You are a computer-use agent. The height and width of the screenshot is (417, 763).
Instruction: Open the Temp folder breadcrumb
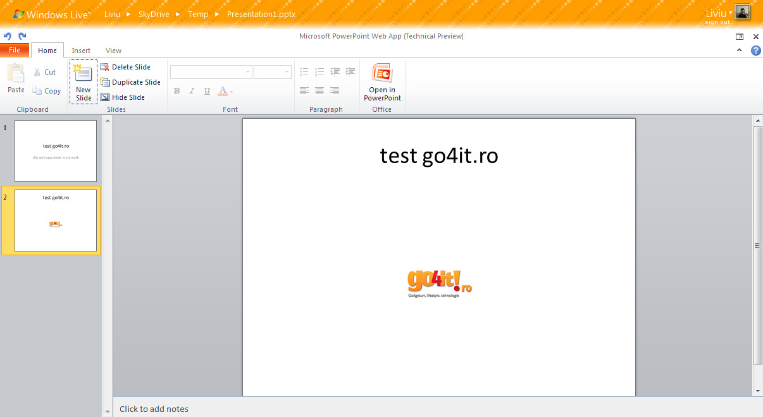pyautogui.click(x=198, y=14)
